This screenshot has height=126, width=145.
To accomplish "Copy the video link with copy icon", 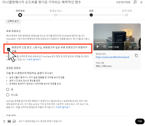I will pos(136,56).
